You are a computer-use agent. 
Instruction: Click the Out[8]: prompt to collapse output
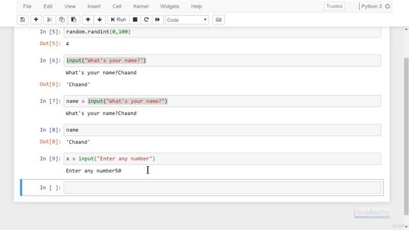click(x=50, y=142)
